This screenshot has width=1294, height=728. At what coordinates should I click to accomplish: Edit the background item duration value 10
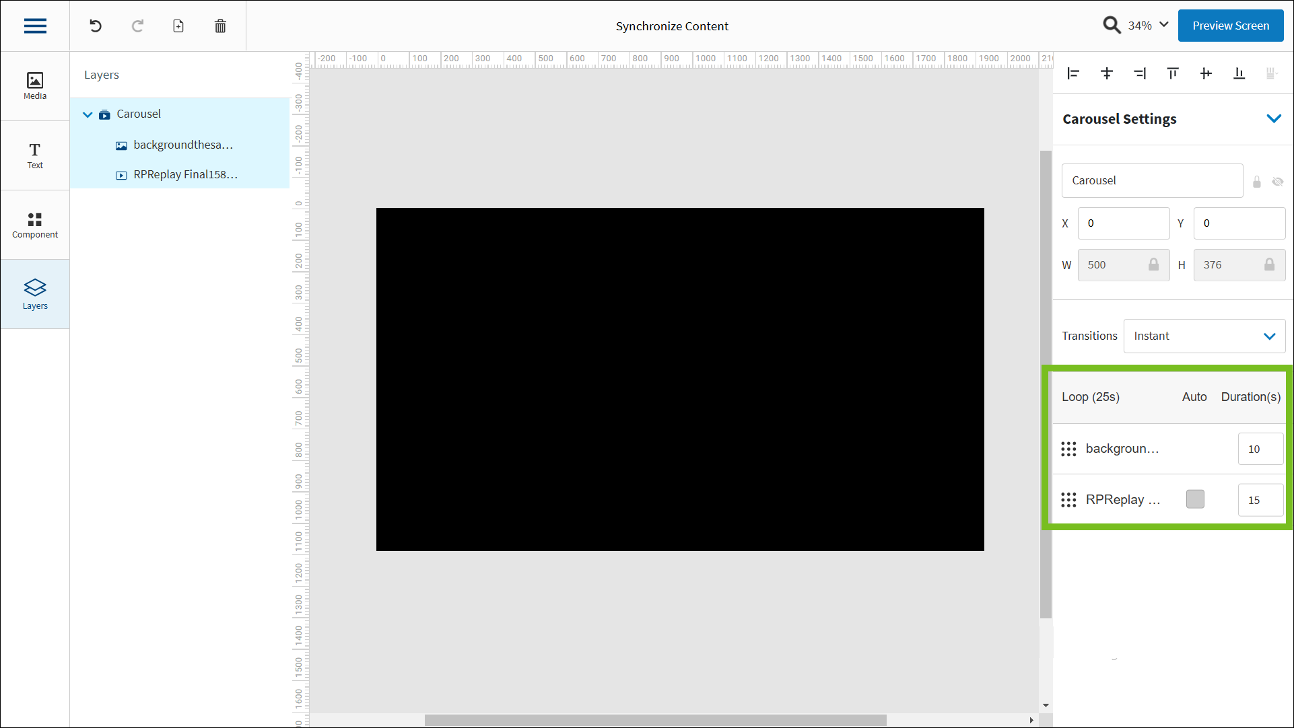[1260, 449]
